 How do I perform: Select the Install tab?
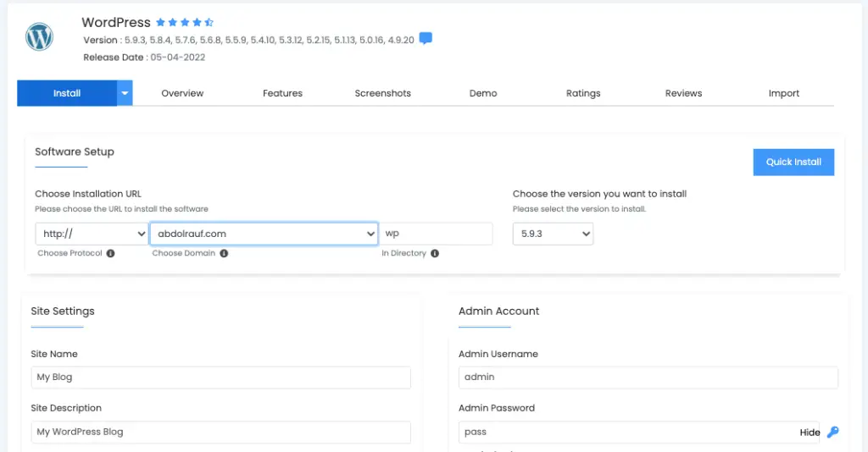67,93
